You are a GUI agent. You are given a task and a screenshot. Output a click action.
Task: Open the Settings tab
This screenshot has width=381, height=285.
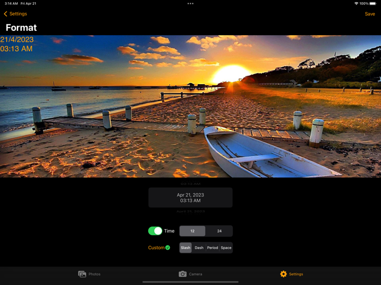click(291, 274)
